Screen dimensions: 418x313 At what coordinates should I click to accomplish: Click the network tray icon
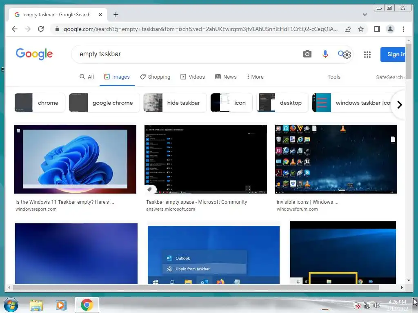coord(367,306)
